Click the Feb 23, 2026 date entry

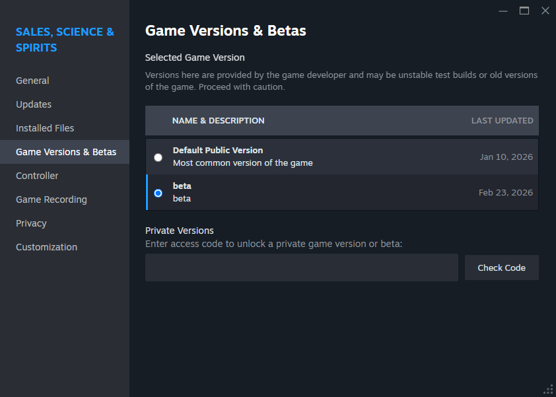point(505,193)
